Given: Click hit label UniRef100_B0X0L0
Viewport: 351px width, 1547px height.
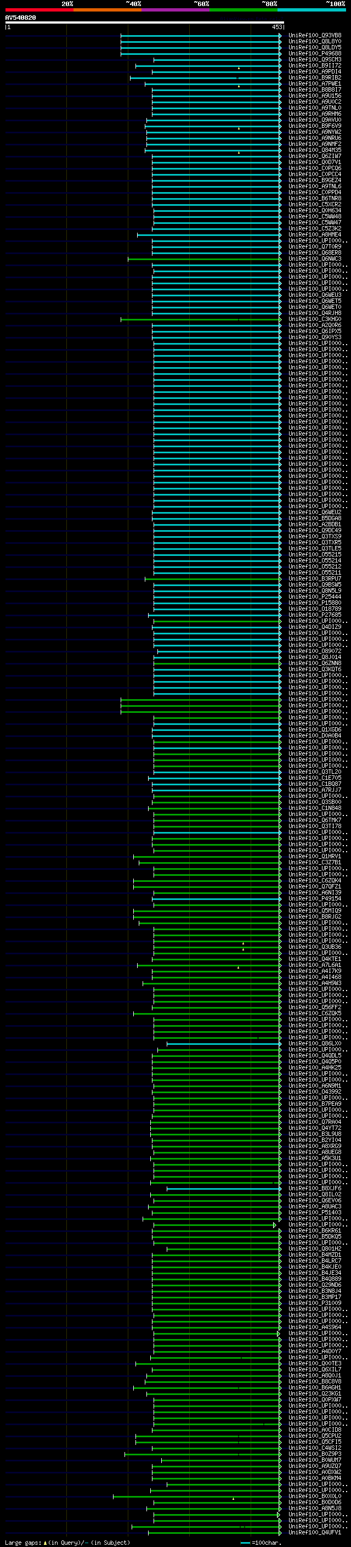Looking at the screenshot, I should (315, 1497).
